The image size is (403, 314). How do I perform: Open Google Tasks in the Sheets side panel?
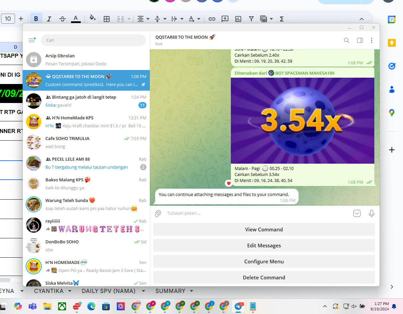(392, 66)
